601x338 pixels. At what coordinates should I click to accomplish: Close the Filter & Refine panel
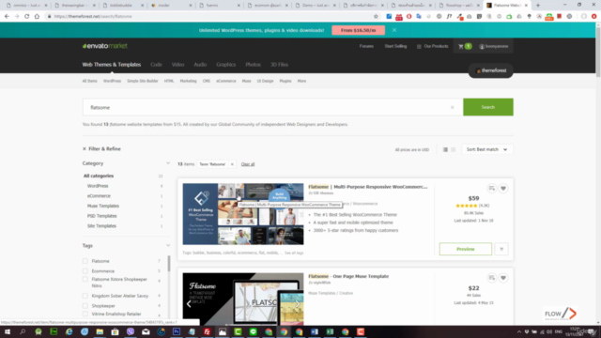[85, 148]
